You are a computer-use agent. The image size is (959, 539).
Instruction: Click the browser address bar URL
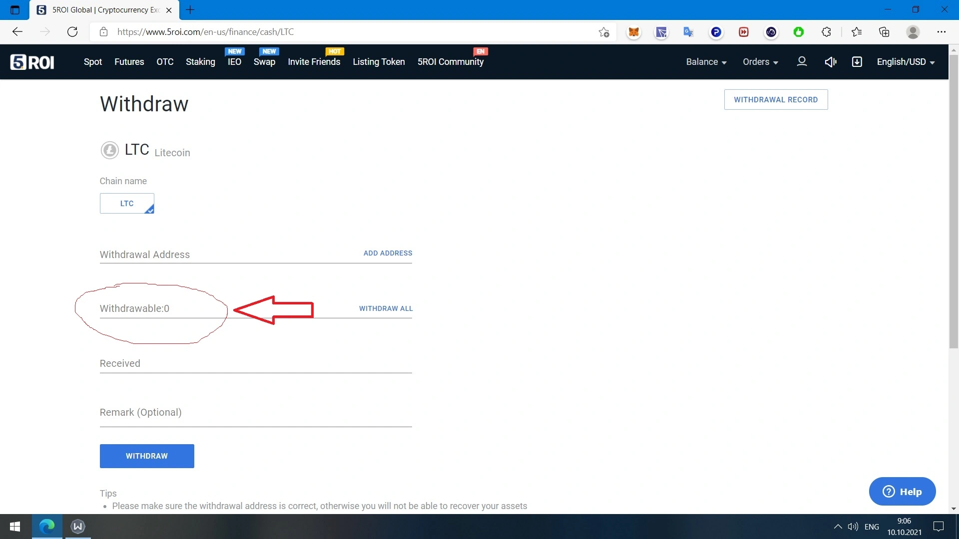[x=205, y=32]
